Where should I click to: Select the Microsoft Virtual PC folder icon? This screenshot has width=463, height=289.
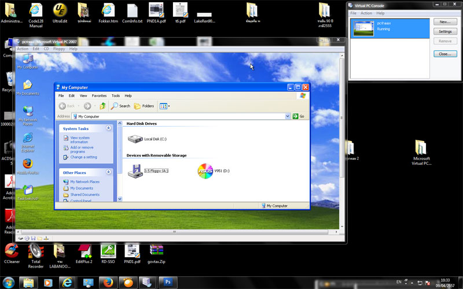coord(421,153)
